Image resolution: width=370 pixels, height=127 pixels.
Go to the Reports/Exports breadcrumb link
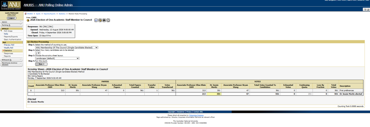[x=50, y=14]
